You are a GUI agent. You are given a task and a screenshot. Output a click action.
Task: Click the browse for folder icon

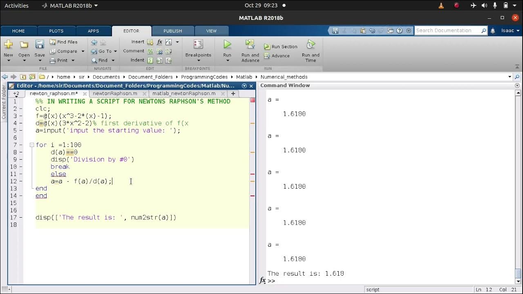pos(32,77)
